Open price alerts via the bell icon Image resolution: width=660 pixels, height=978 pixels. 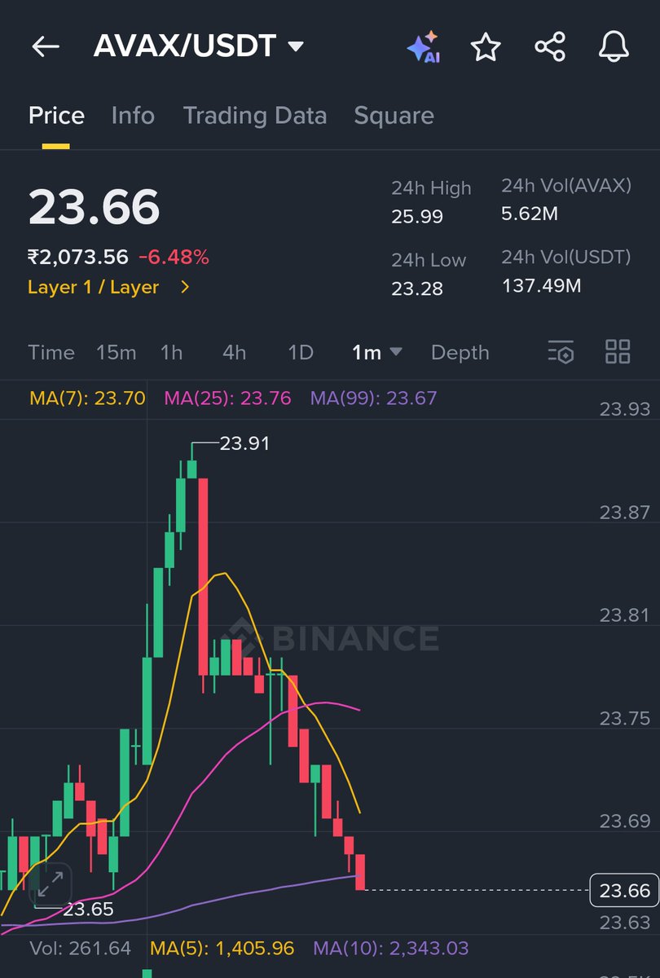tap(614, 47)
